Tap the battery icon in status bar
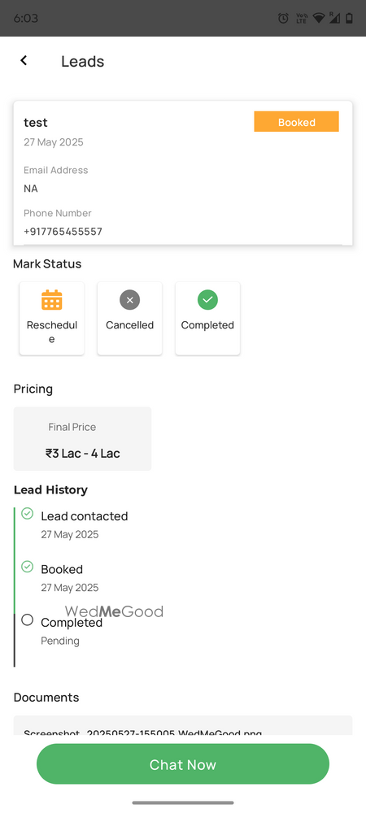This screenshot has height=813, width=366. coord(349,18)
